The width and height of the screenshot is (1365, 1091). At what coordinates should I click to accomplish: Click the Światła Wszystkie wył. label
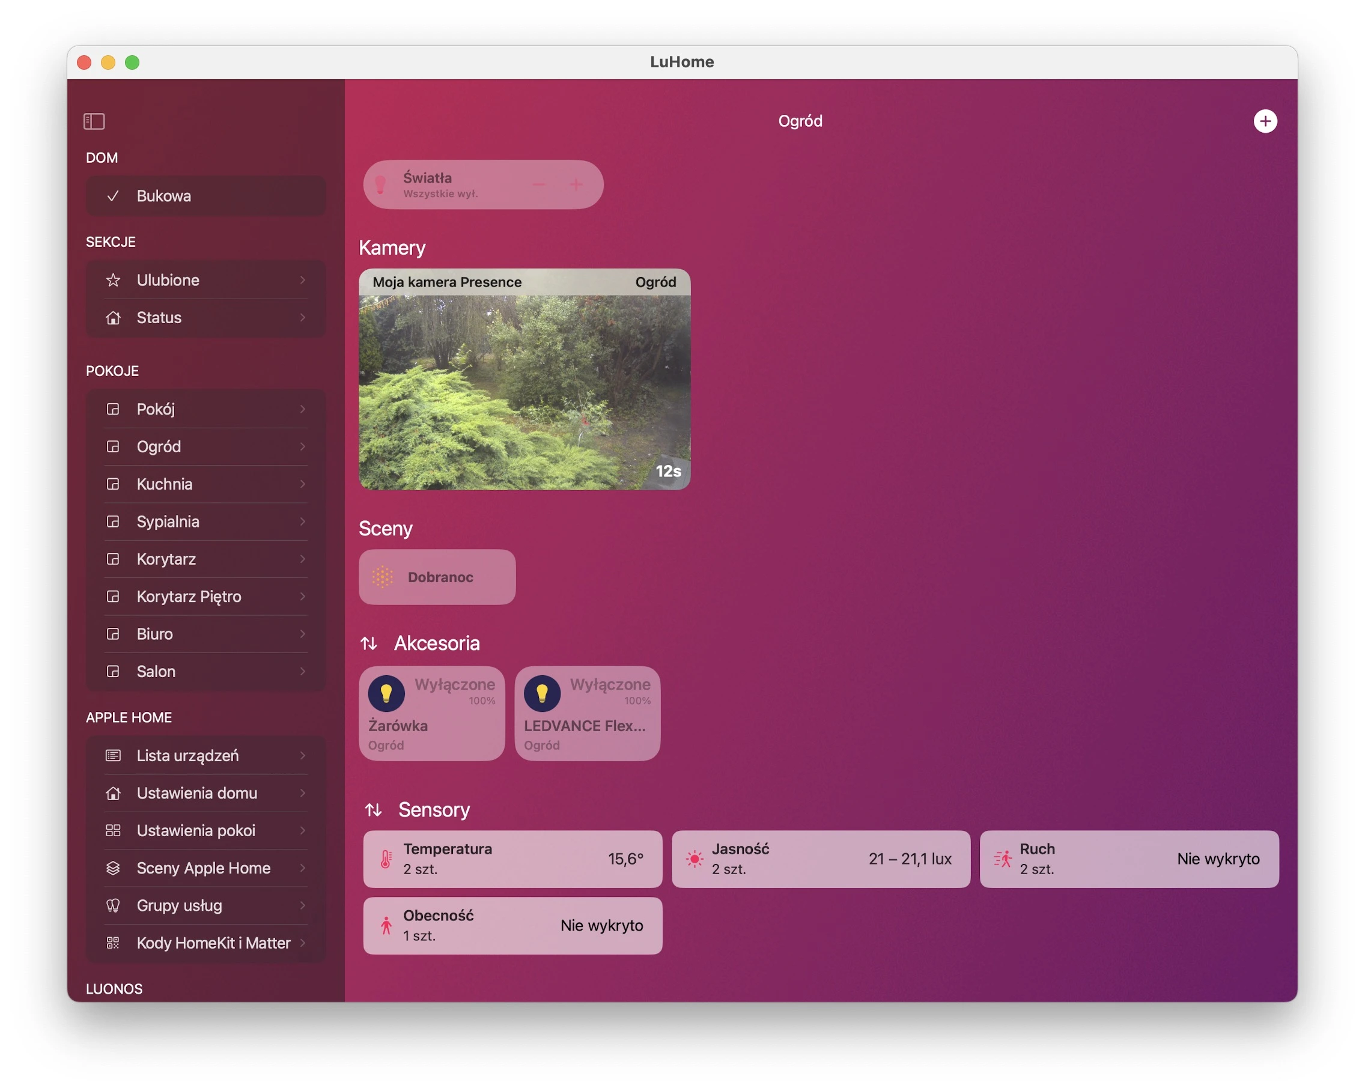coord(440,184)
